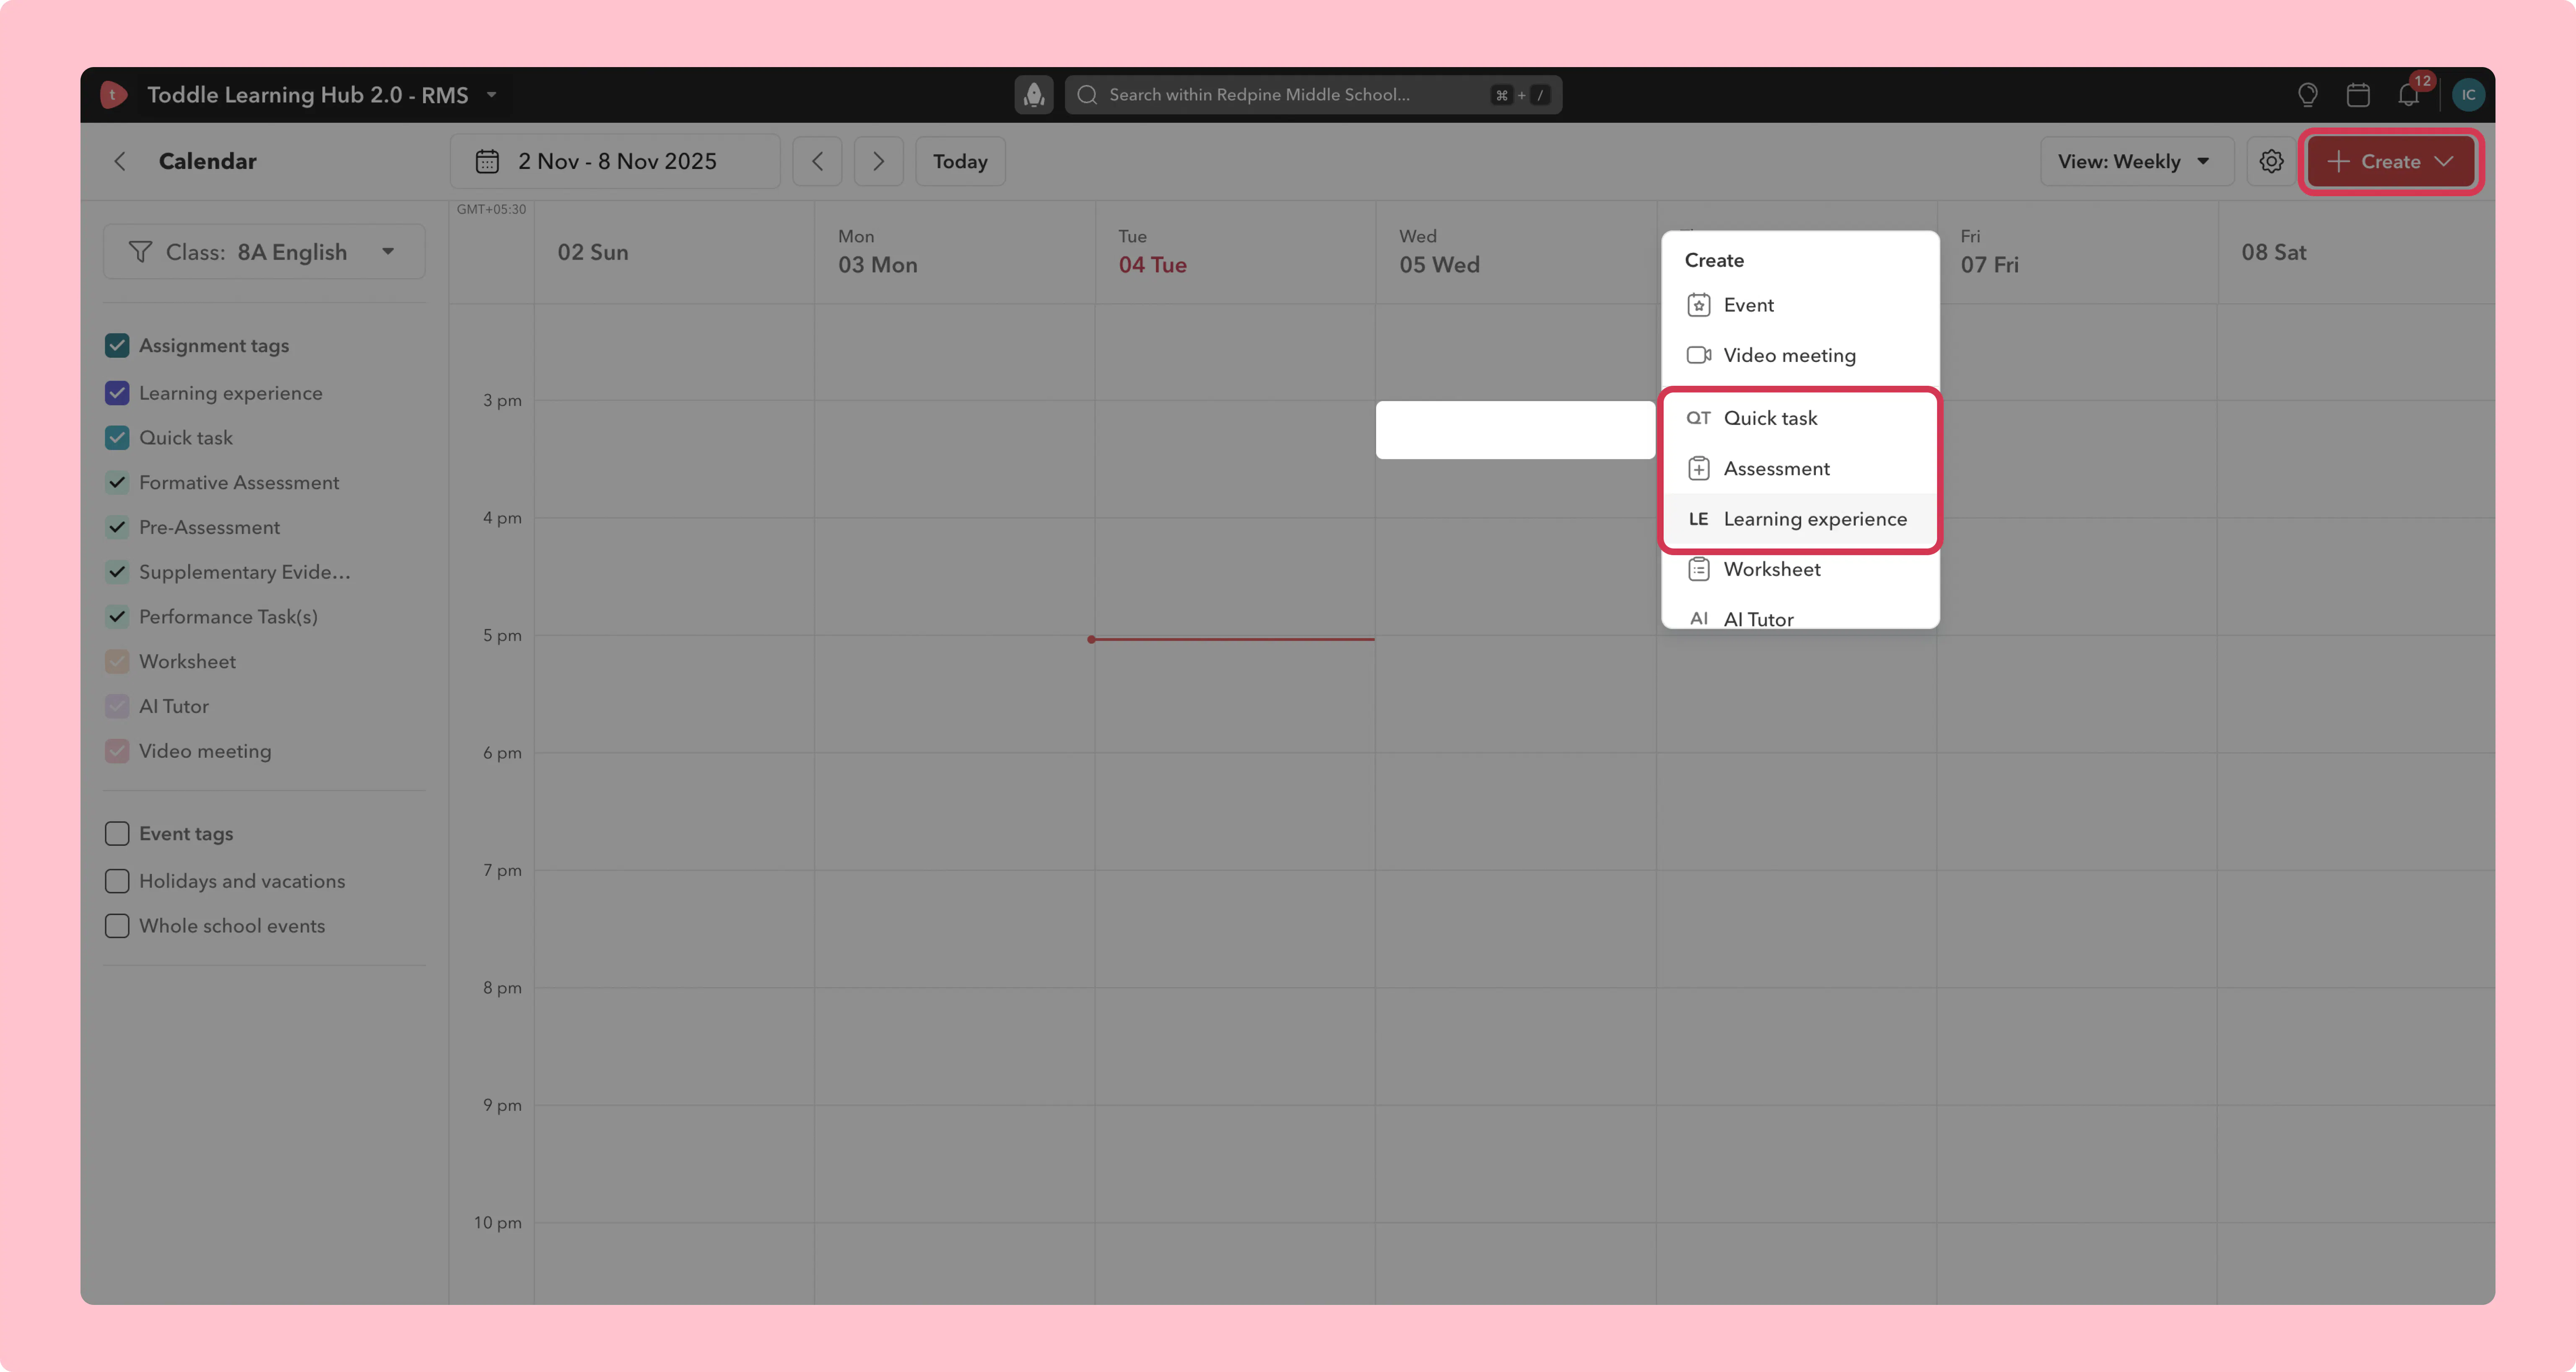The image size is (2576, 1372).
Task: Go to previous week arrow
Action: coord(817,161)
